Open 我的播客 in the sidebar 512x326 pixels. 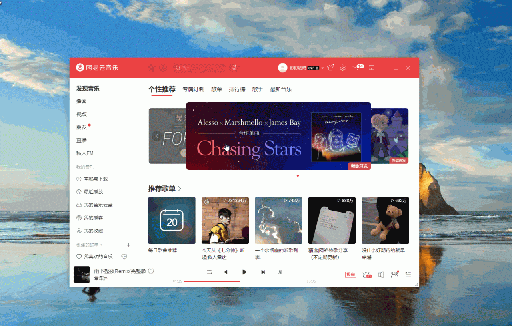pyautogui.click(x=90, y=218)
